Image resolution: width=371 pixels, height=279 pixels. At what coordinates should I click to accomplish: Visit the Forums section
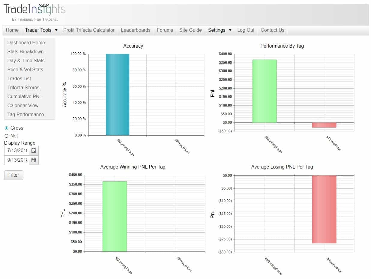165,30
